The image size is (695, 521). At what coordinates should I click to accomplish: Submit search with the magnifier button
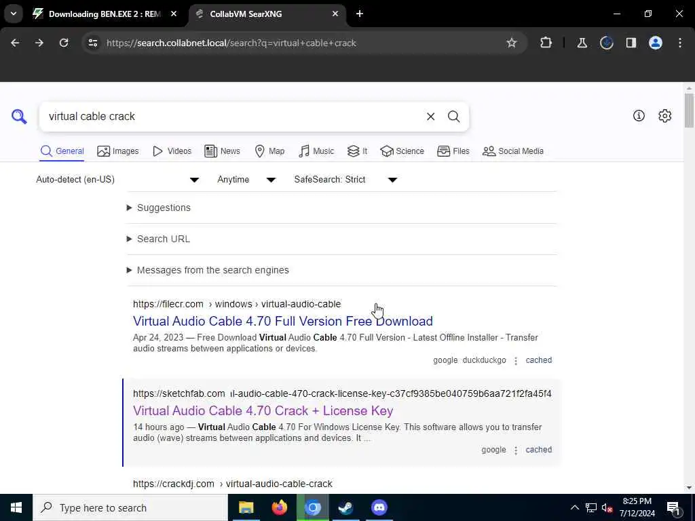click(x=453, y=117)
